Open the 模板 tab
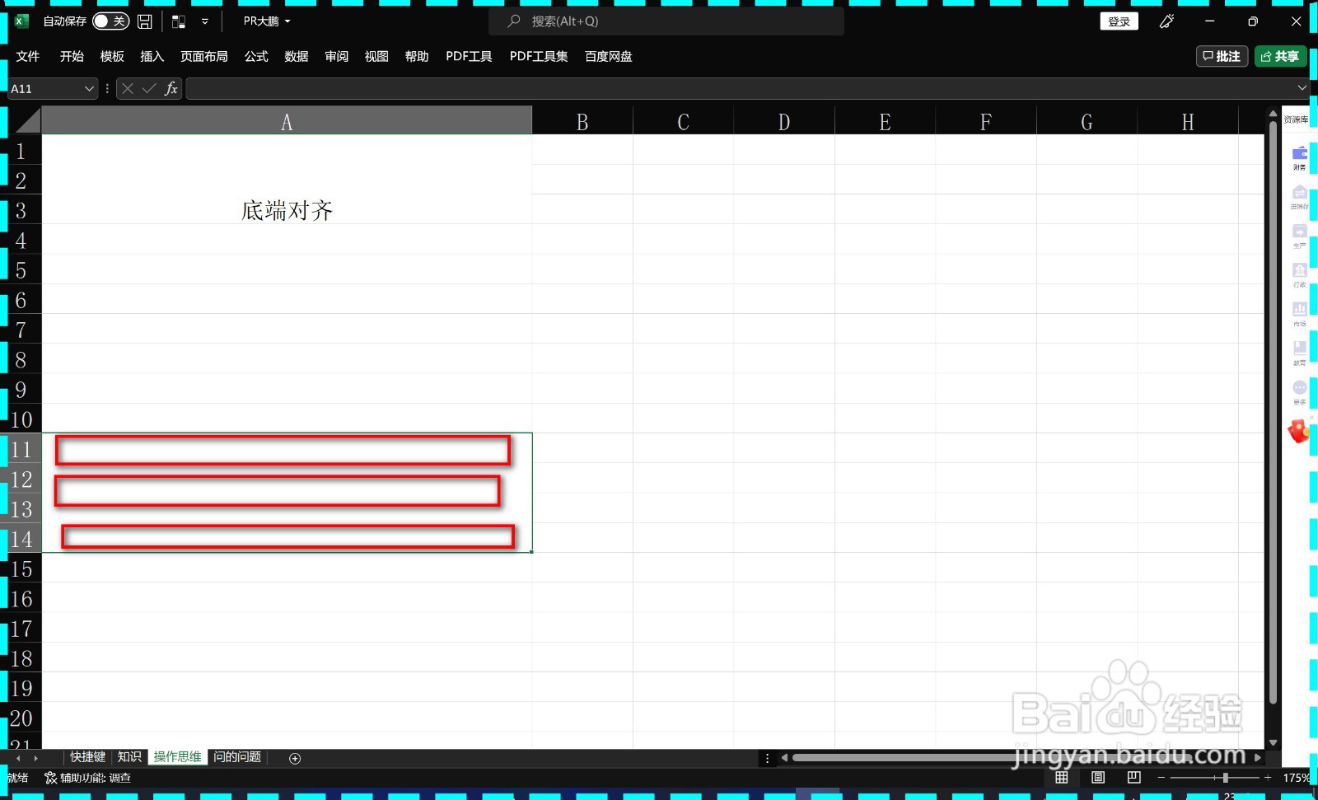Screen dimensions: 1318x800 click(112, 56)
